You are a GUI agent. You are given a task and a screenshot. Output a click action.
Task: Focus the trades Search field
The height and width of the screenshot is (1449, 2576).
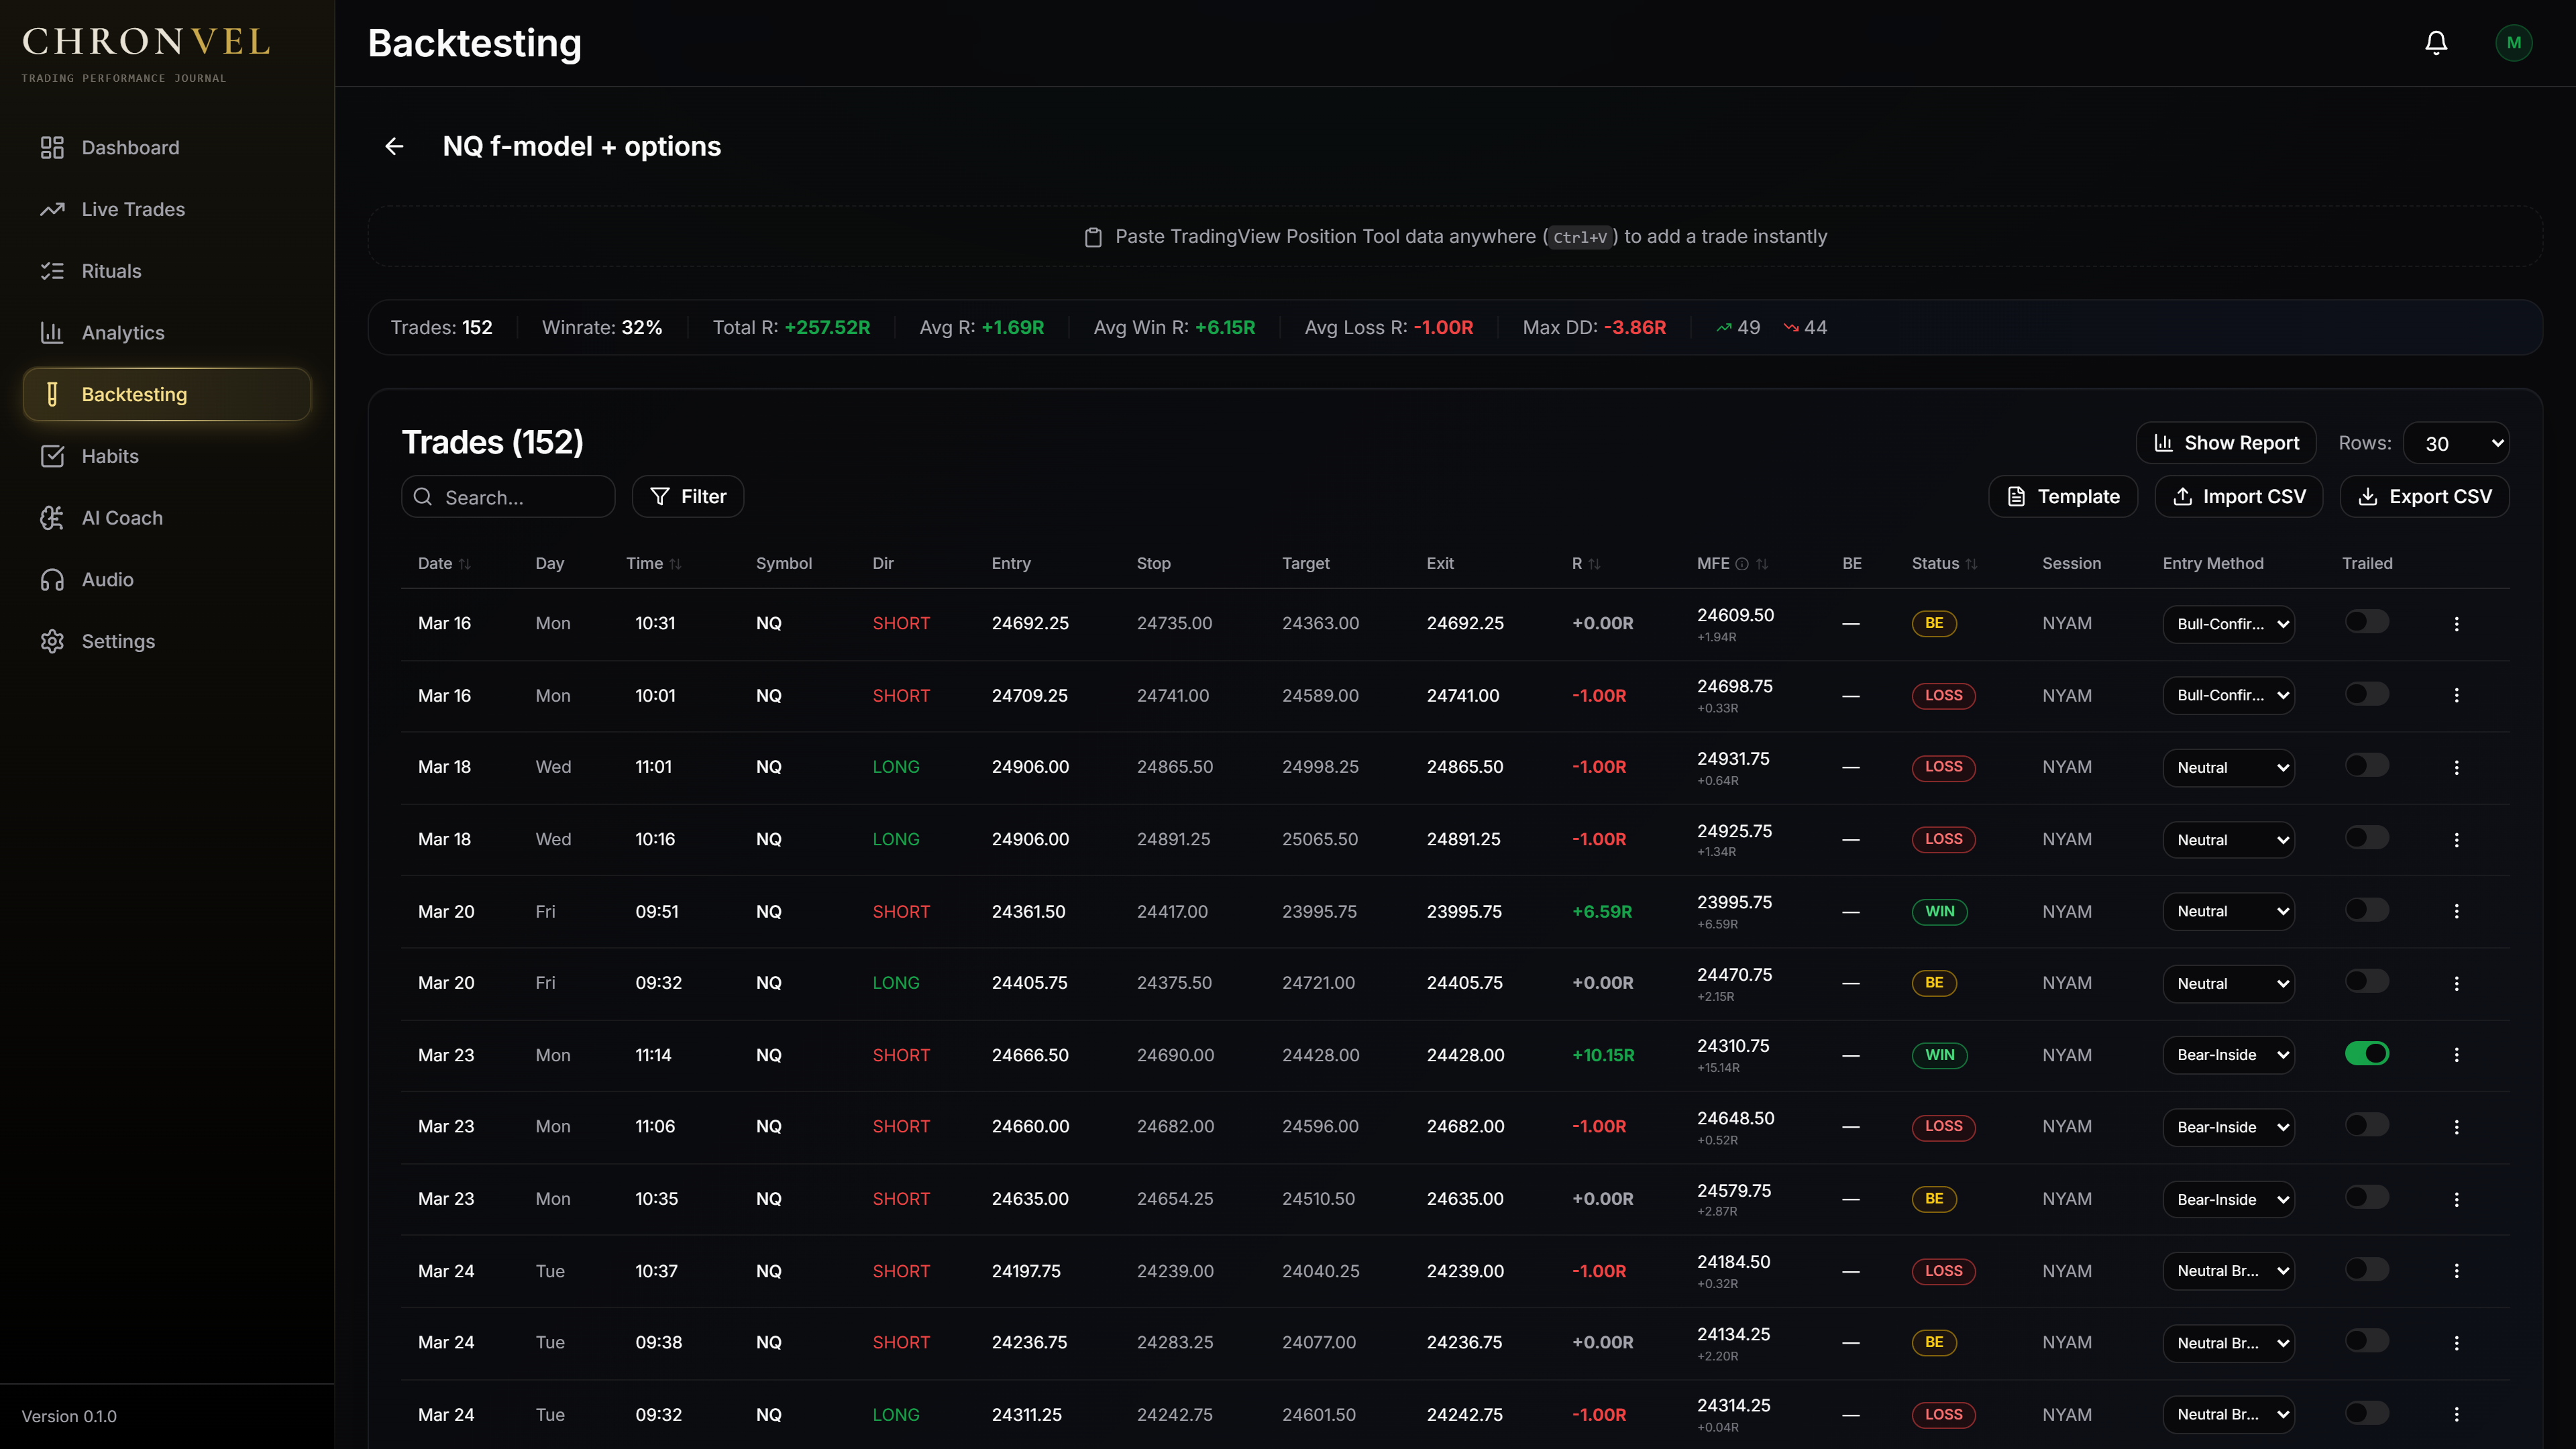point(508,497)
